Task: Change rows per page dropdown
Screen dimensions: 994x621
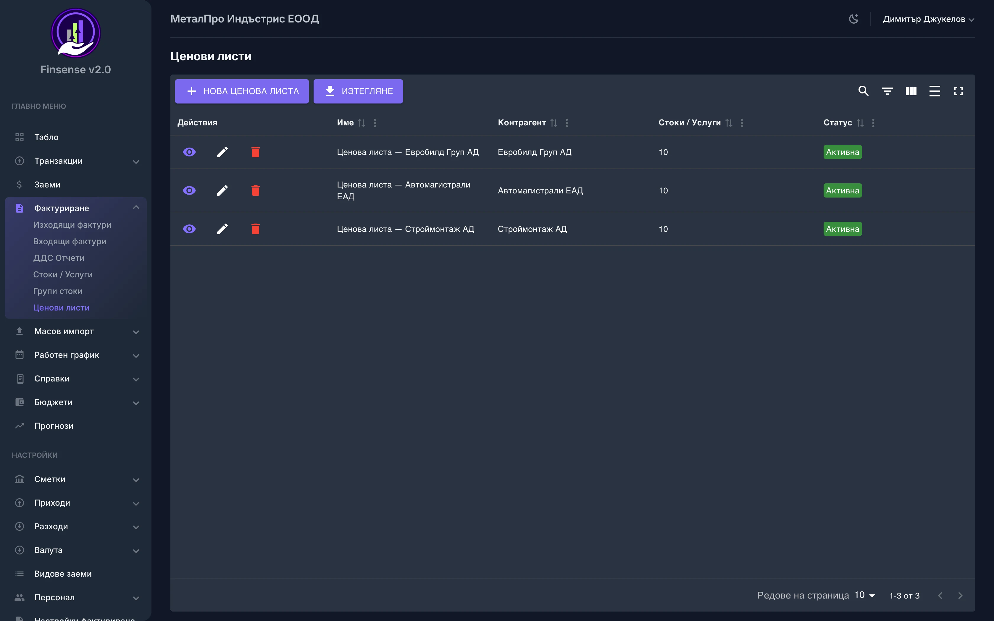Action: (865, 595)
